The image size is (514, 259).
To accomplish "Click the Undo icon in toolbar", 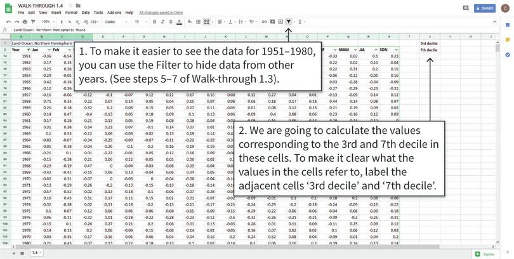I will 9,22.
